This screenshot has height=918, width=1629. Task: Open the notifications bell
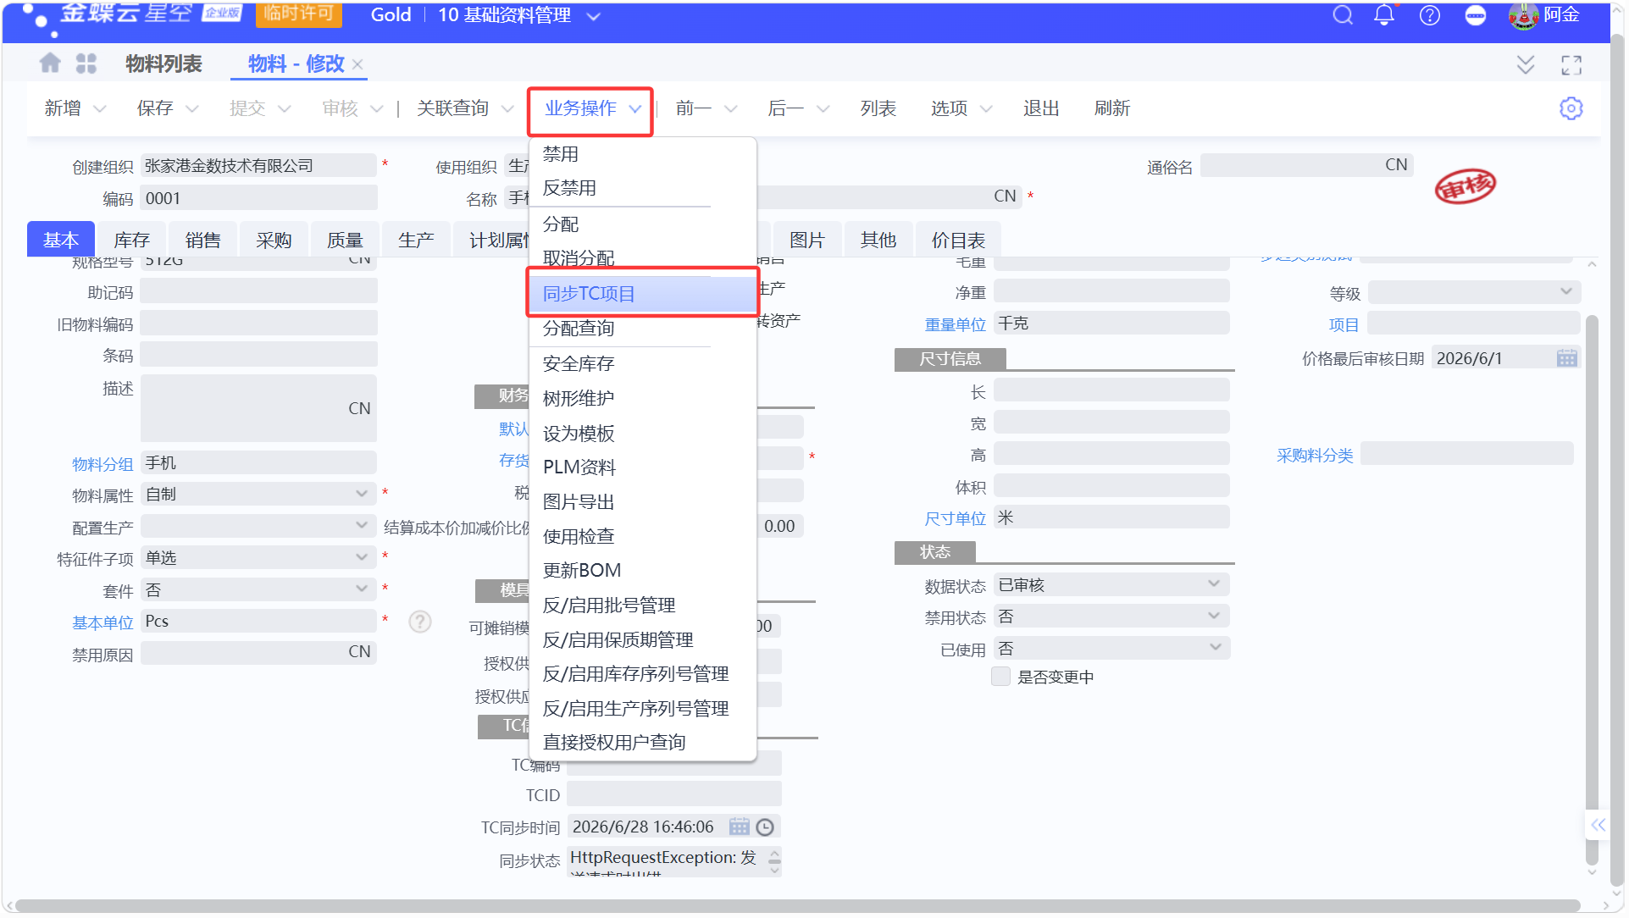click(x=1384, y=15)
